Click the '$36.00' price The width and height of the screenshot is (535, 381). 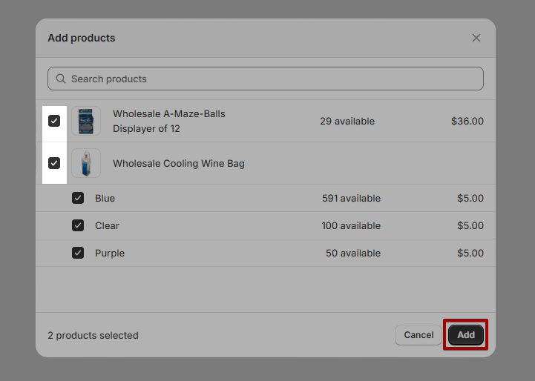467,121
